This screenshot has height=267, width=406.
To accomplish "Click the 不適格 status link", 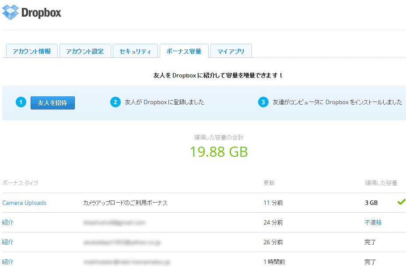I will pos(373,222).
